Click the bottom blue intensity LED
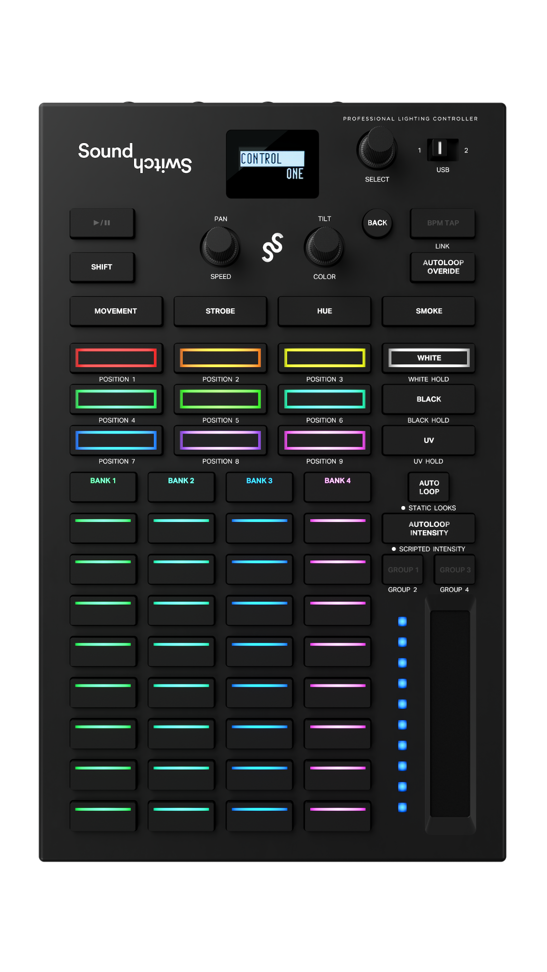The width and height of the screenshot is (547, 972). pyautogui.click(x=402, y=807)
